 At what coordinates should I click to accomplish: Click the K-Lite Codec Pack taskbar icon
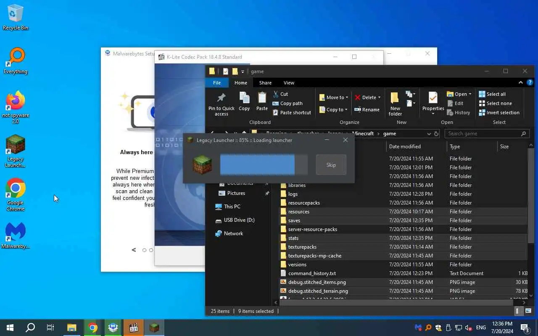click(x=134, y=328)
